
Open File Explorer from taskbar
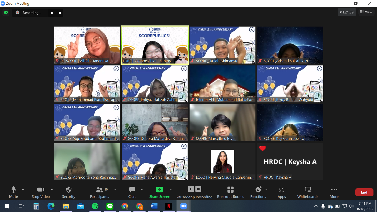(66, 206)
